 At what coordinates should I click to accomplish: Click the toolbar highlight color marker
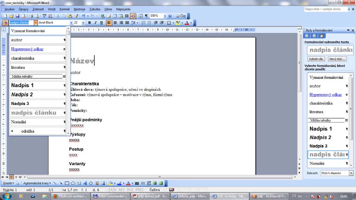click(x=178, y=23)
